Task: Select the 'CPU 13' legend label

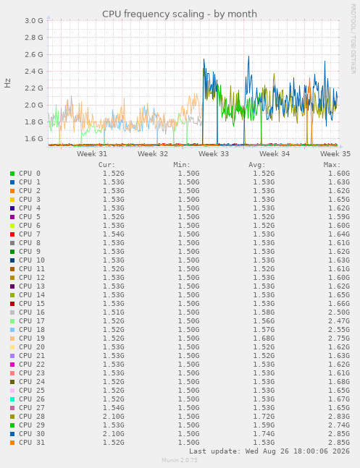Action: (32, 286)
